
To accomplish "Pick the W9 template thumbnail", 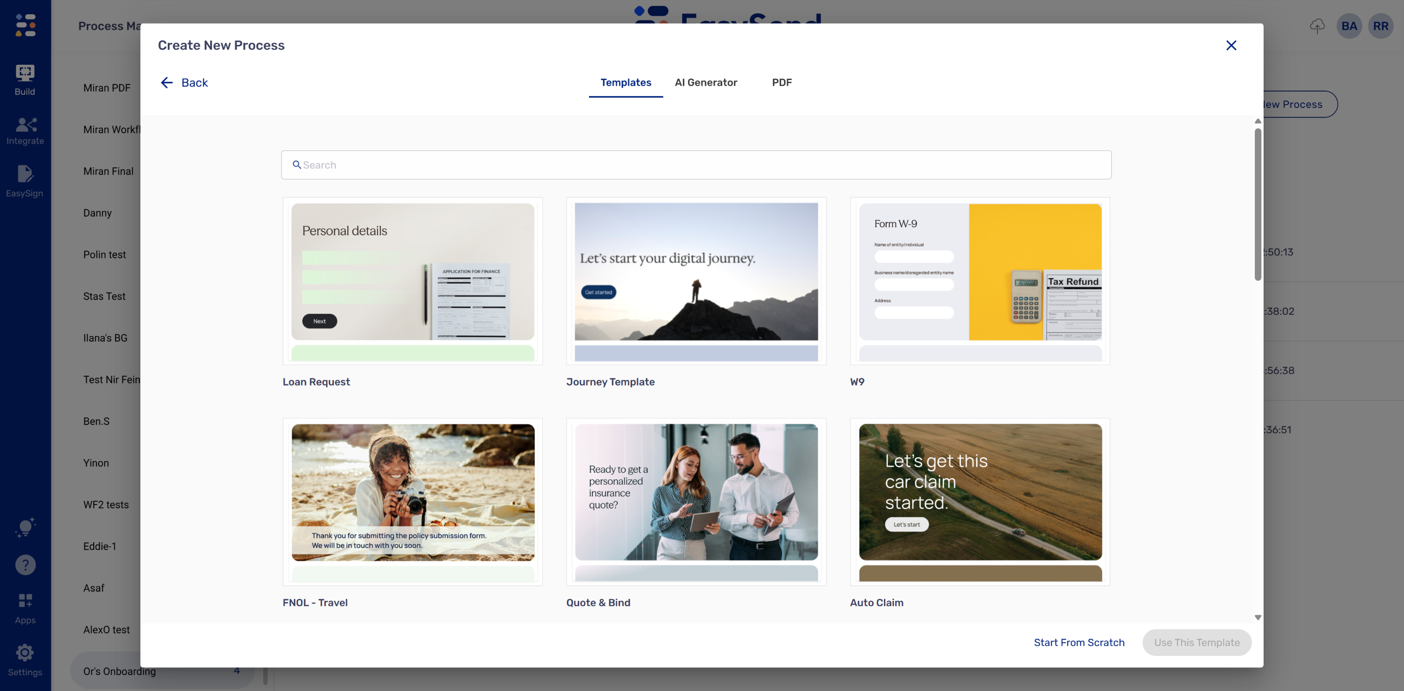I will tap(980, 281).
